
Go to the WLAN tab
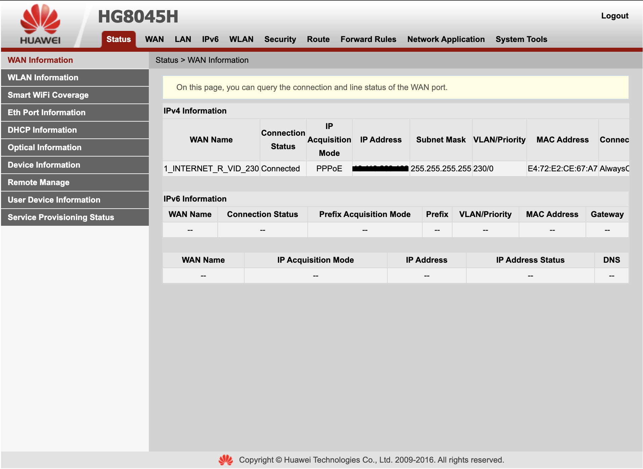coord(241,39)
